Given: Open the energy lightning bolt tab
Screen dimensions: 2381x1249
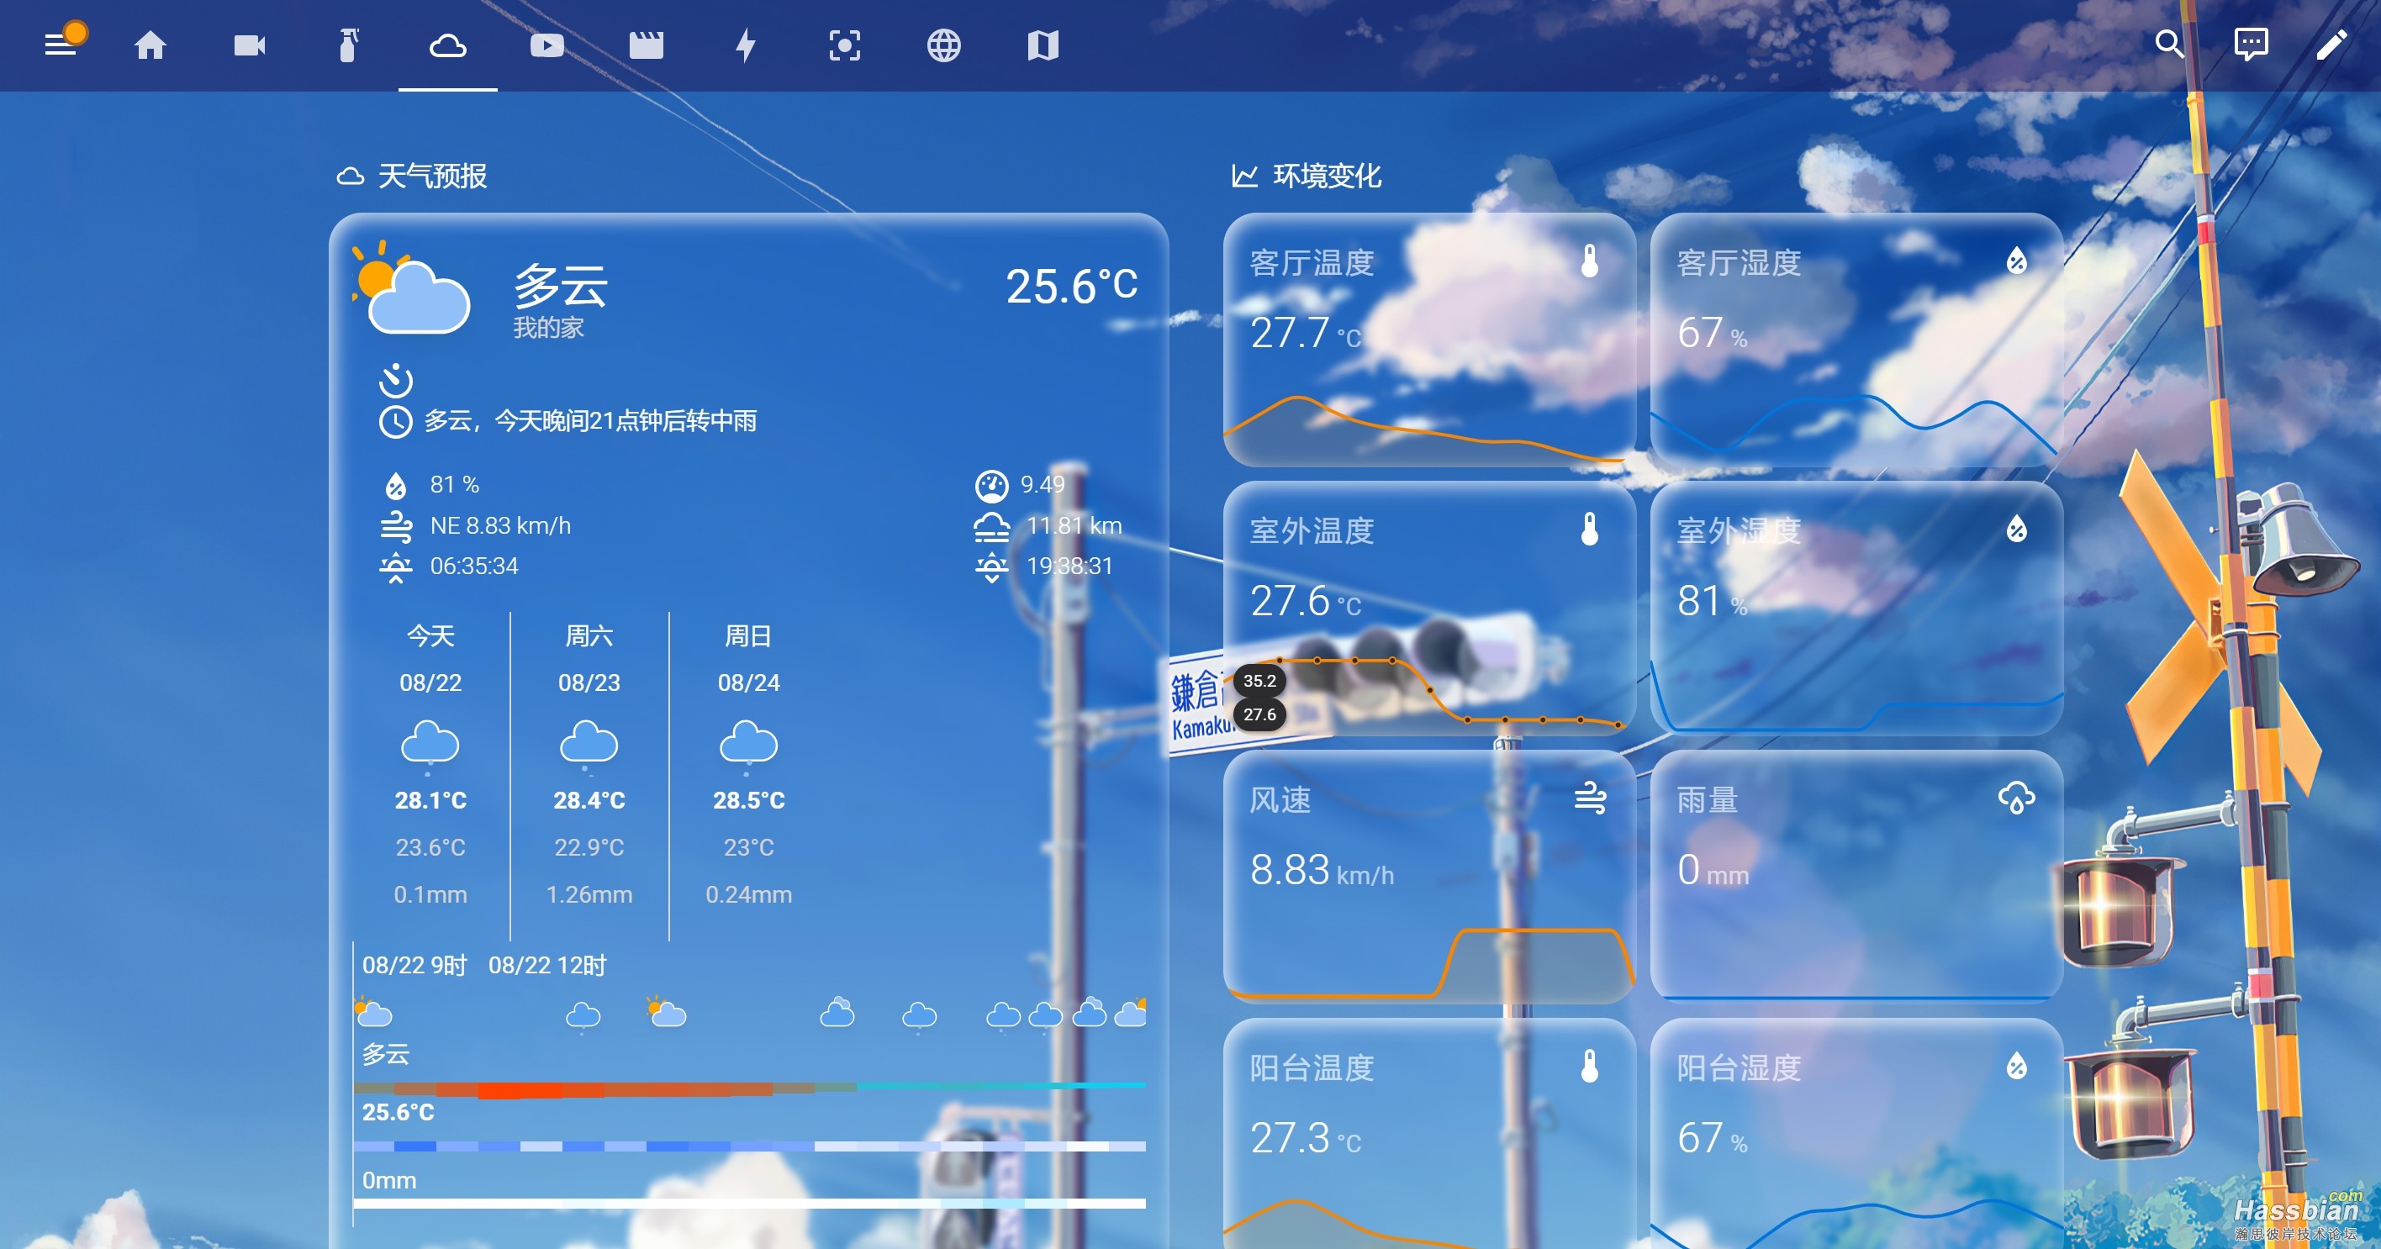Looking at the screenshot, I should click(x=746, y=45).
